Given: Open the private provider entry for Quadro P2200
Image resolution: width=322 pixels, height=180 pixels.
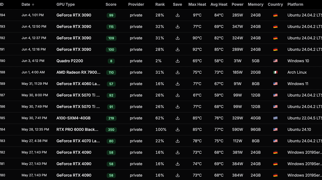Looking at the screenshot, I should pos(136,61).
